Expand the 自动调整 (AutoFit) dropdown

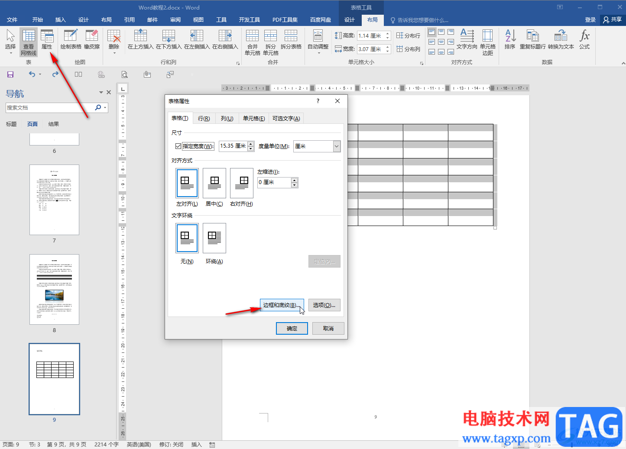[319, 53]
